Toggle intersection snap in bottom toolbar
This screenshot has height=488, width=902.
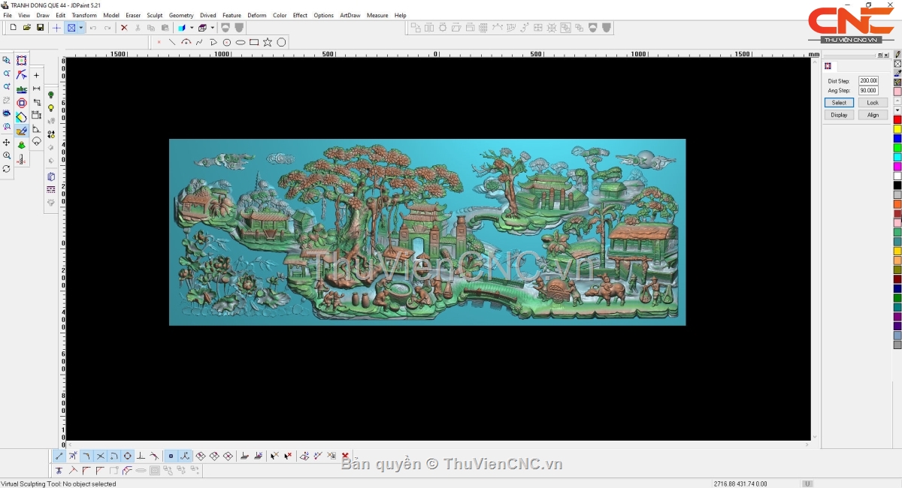click(101, 456)
